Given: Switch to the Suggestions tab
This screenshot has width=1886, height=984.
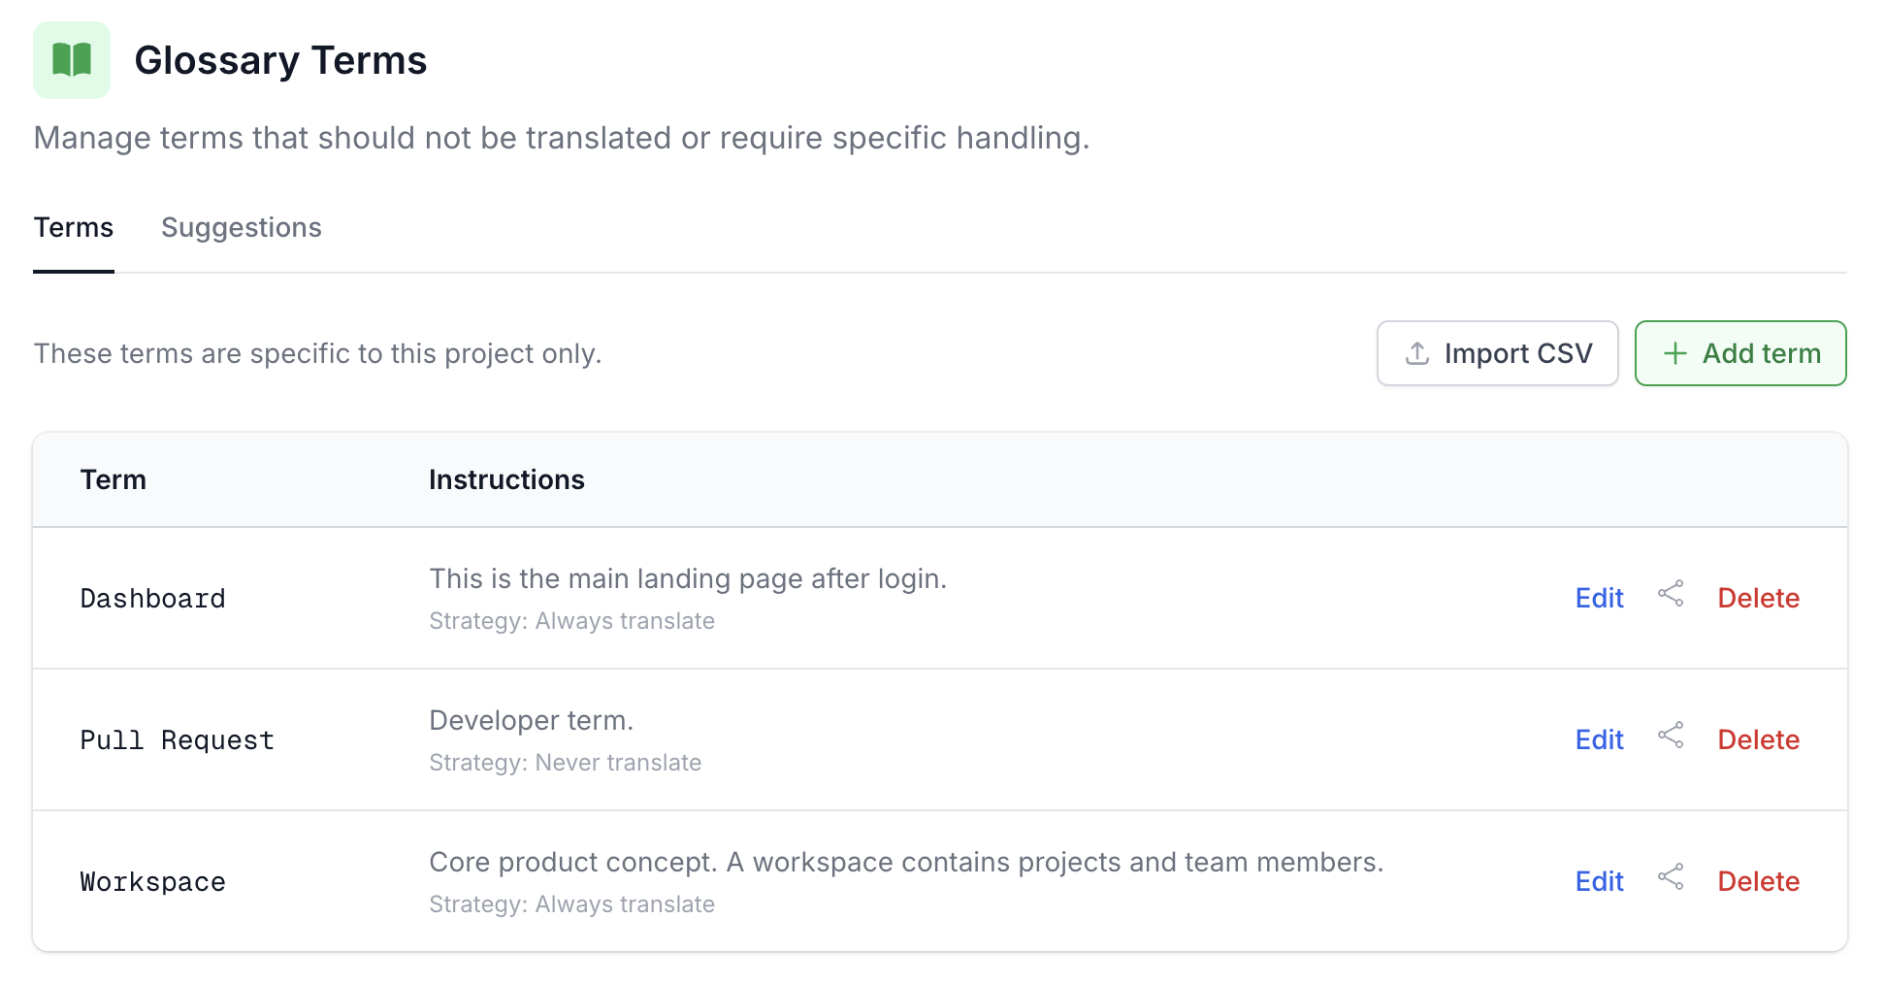Looking at the screenshot, I should click(242, 227).
